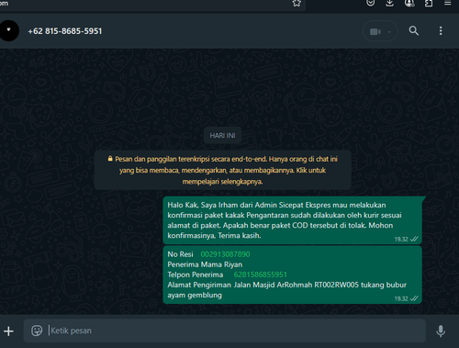The image size is (459, 348).
Task: Search within this chat
Action: click(414, 30)
